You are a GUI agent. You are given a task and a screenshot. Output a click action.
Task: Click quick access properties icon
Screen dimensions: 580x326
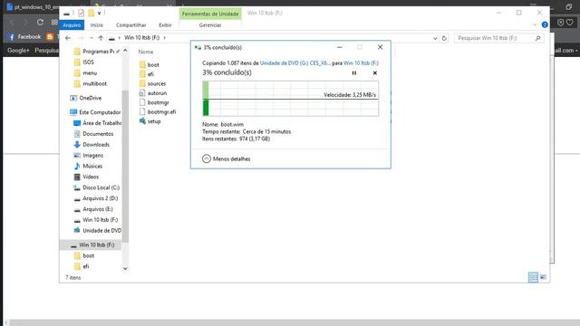click(x=81, y=14)
